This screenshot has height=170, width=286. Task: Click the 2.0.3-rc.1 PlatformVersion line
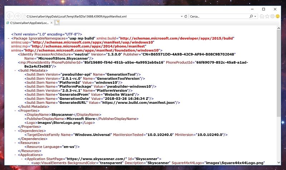79,91
